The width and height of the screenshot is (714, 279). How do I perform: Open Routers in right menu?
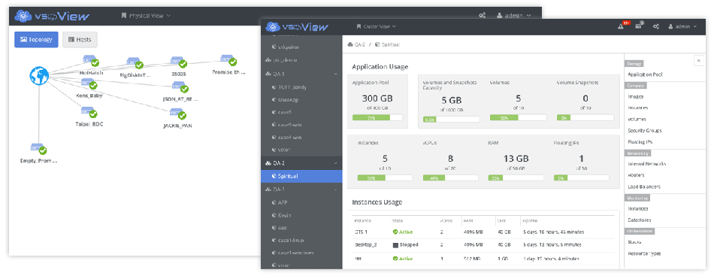(636, 175)
